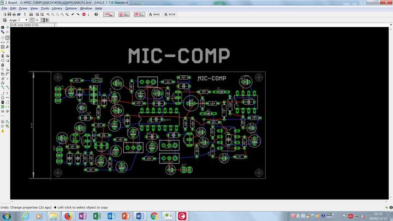This screenshot has width=393, height=221.
Task: Open the Angle dropdown list
Action: click(27, 20)
